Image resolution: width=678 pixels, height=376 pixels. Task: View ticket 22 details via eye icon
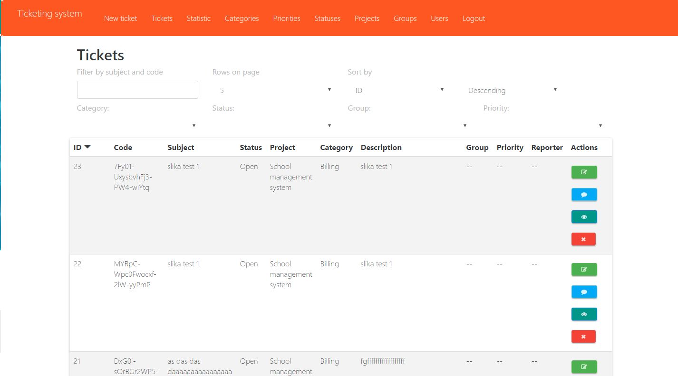point(584,314)
